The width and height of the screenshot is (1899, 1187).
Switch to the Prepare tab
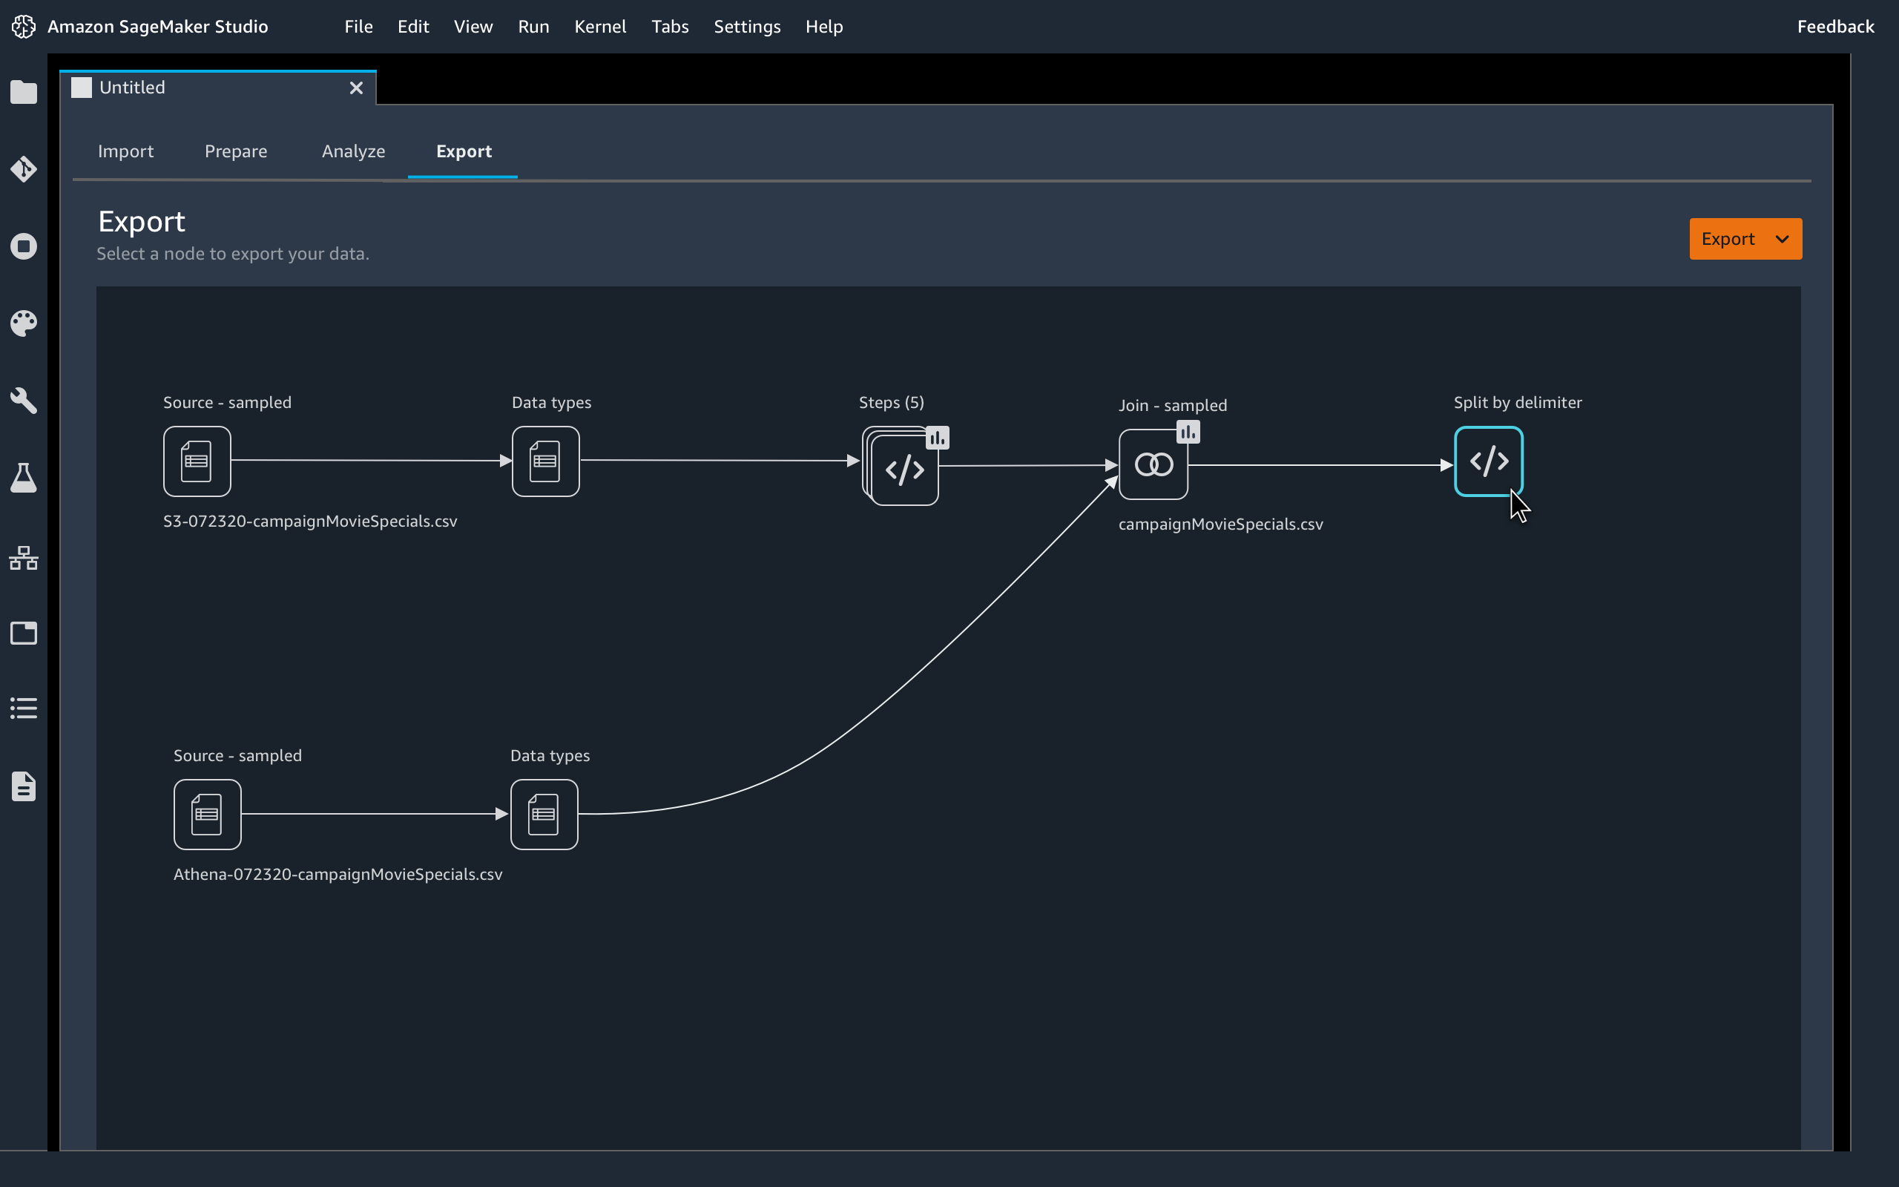tap(235, 151)
